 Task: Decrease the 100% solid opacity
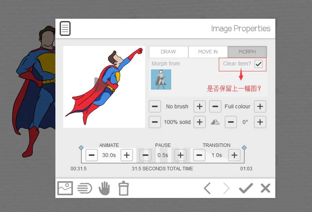pyautogui.click(x=155, y=122)
